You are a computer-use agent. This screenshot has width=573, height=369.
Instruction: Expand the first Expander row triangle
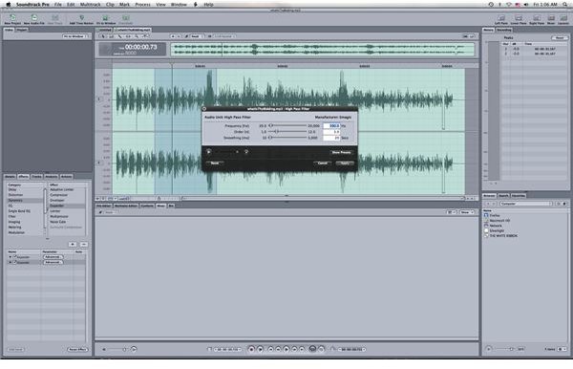(11, 257)
